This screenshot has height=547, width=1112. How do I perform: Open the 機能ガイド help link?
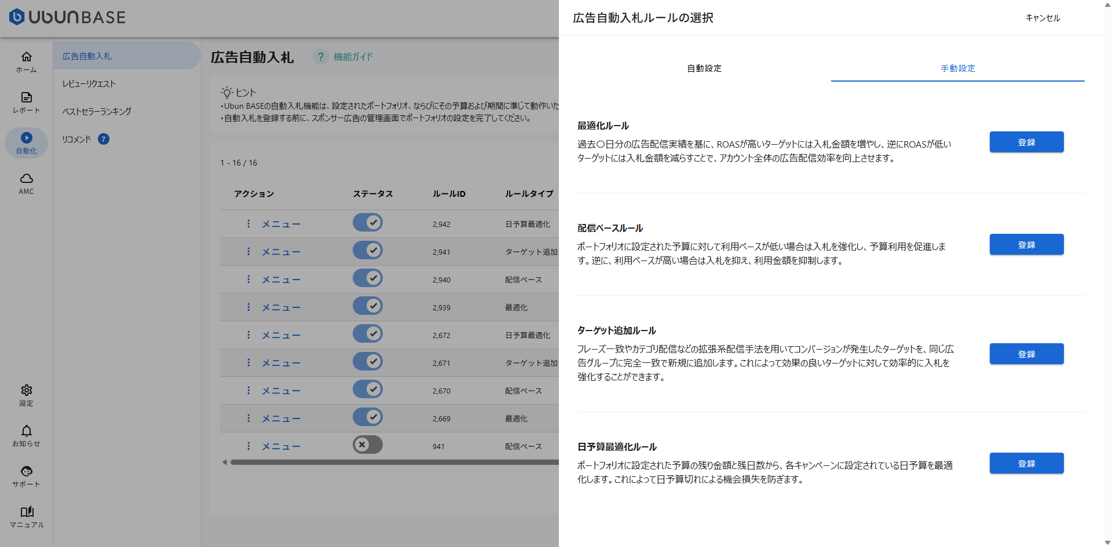(x=353, y=57)
